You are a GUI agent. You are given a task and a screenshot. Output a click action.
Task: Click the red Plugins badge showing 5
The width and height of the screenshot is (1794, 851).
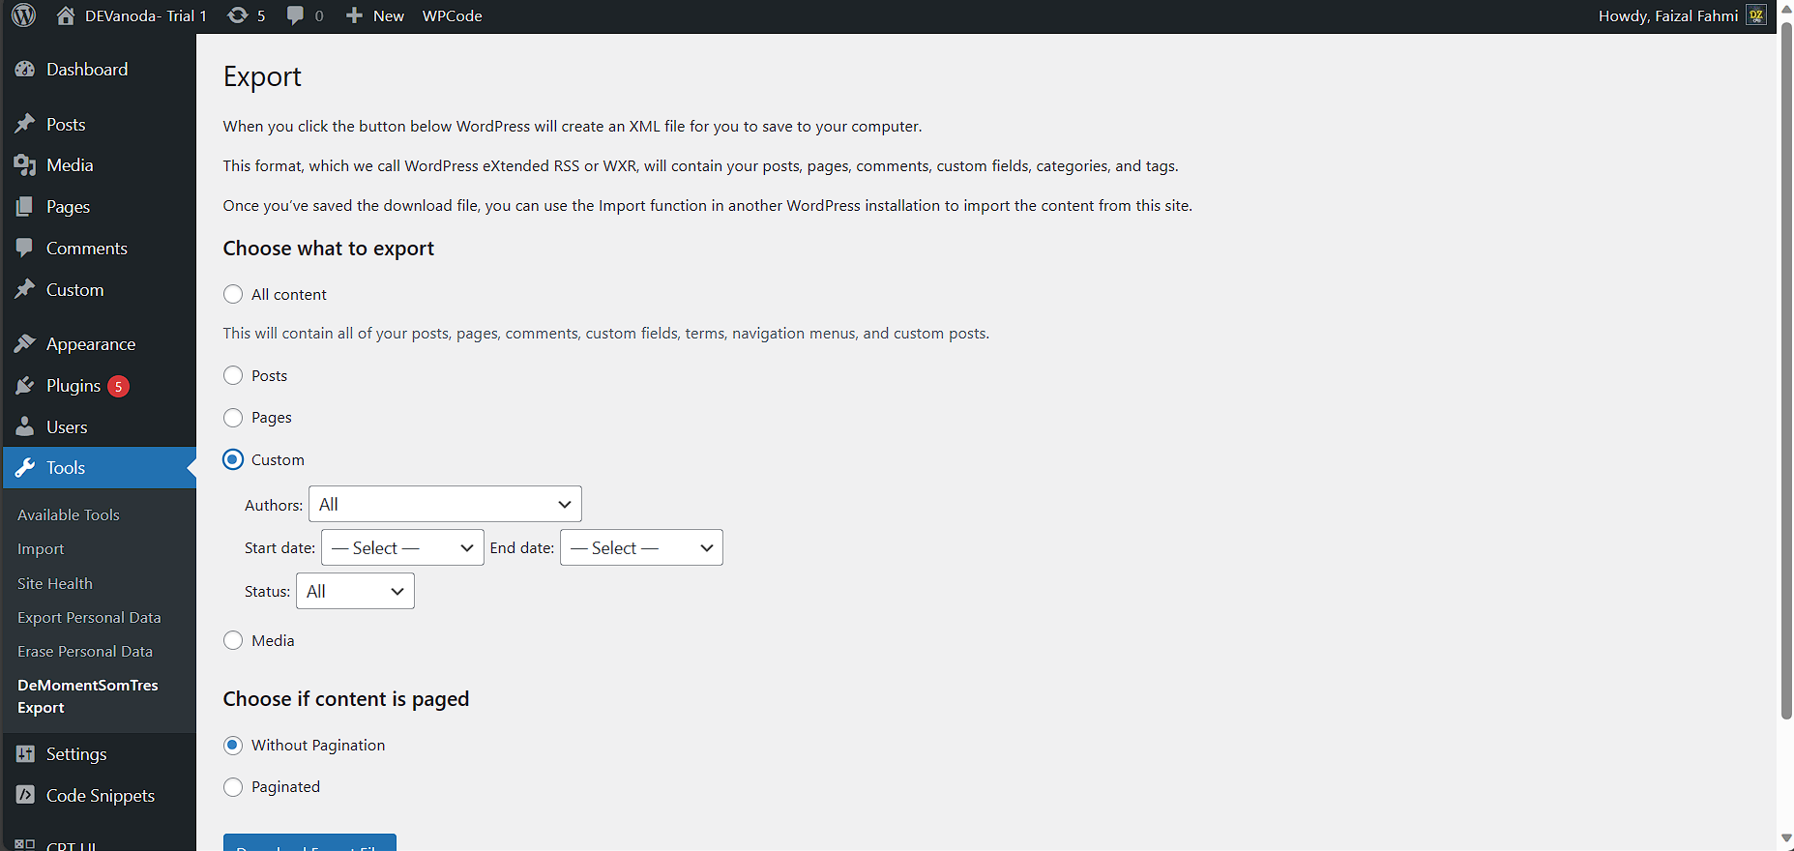coord(118,387)
